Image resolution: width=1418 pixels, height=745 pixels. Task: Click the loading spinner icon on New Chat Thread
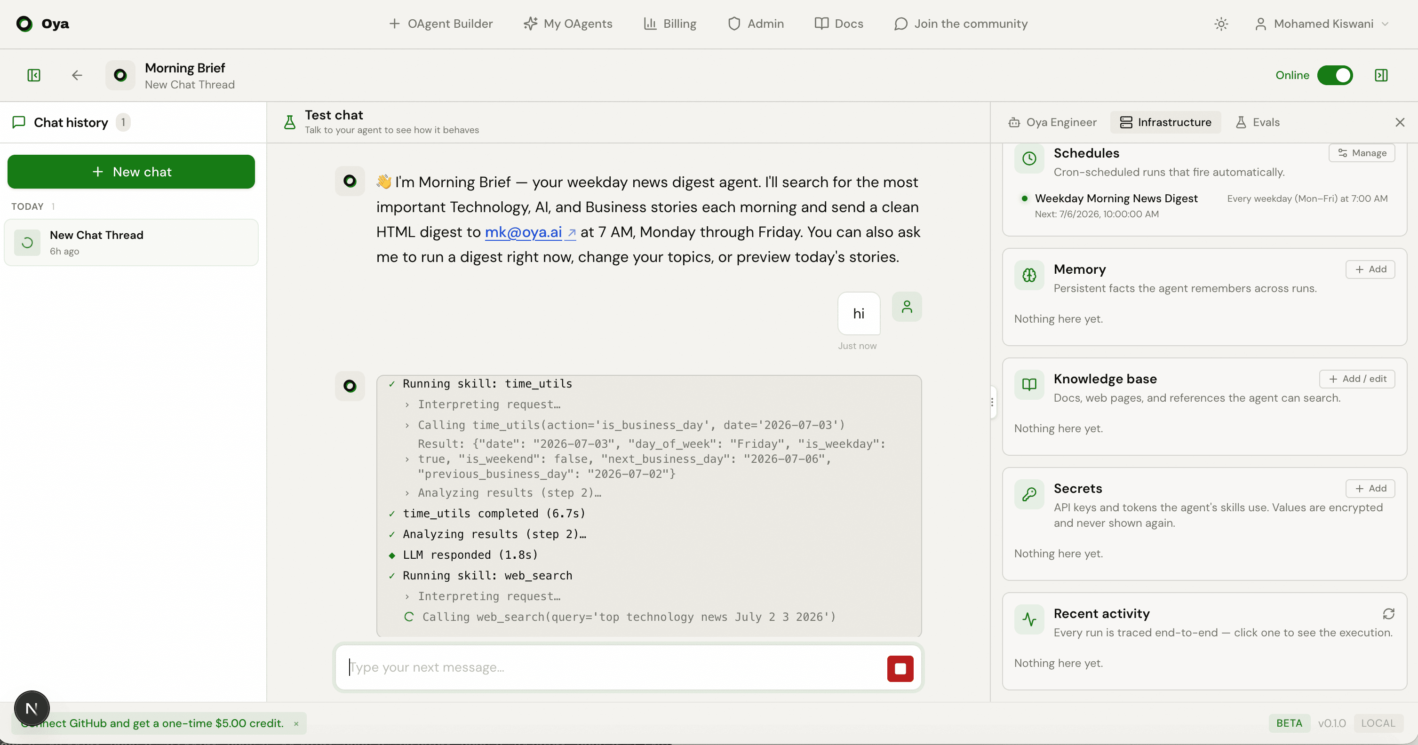27,243
